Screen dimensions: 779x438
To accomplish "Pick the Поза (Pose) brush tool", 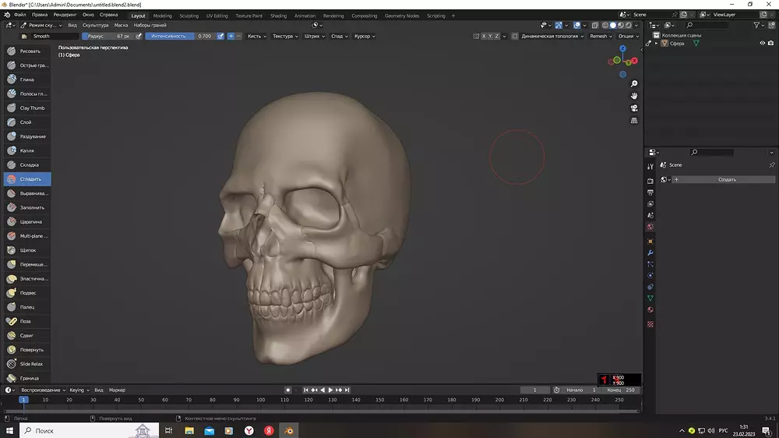I will click(x=27, y=321).
